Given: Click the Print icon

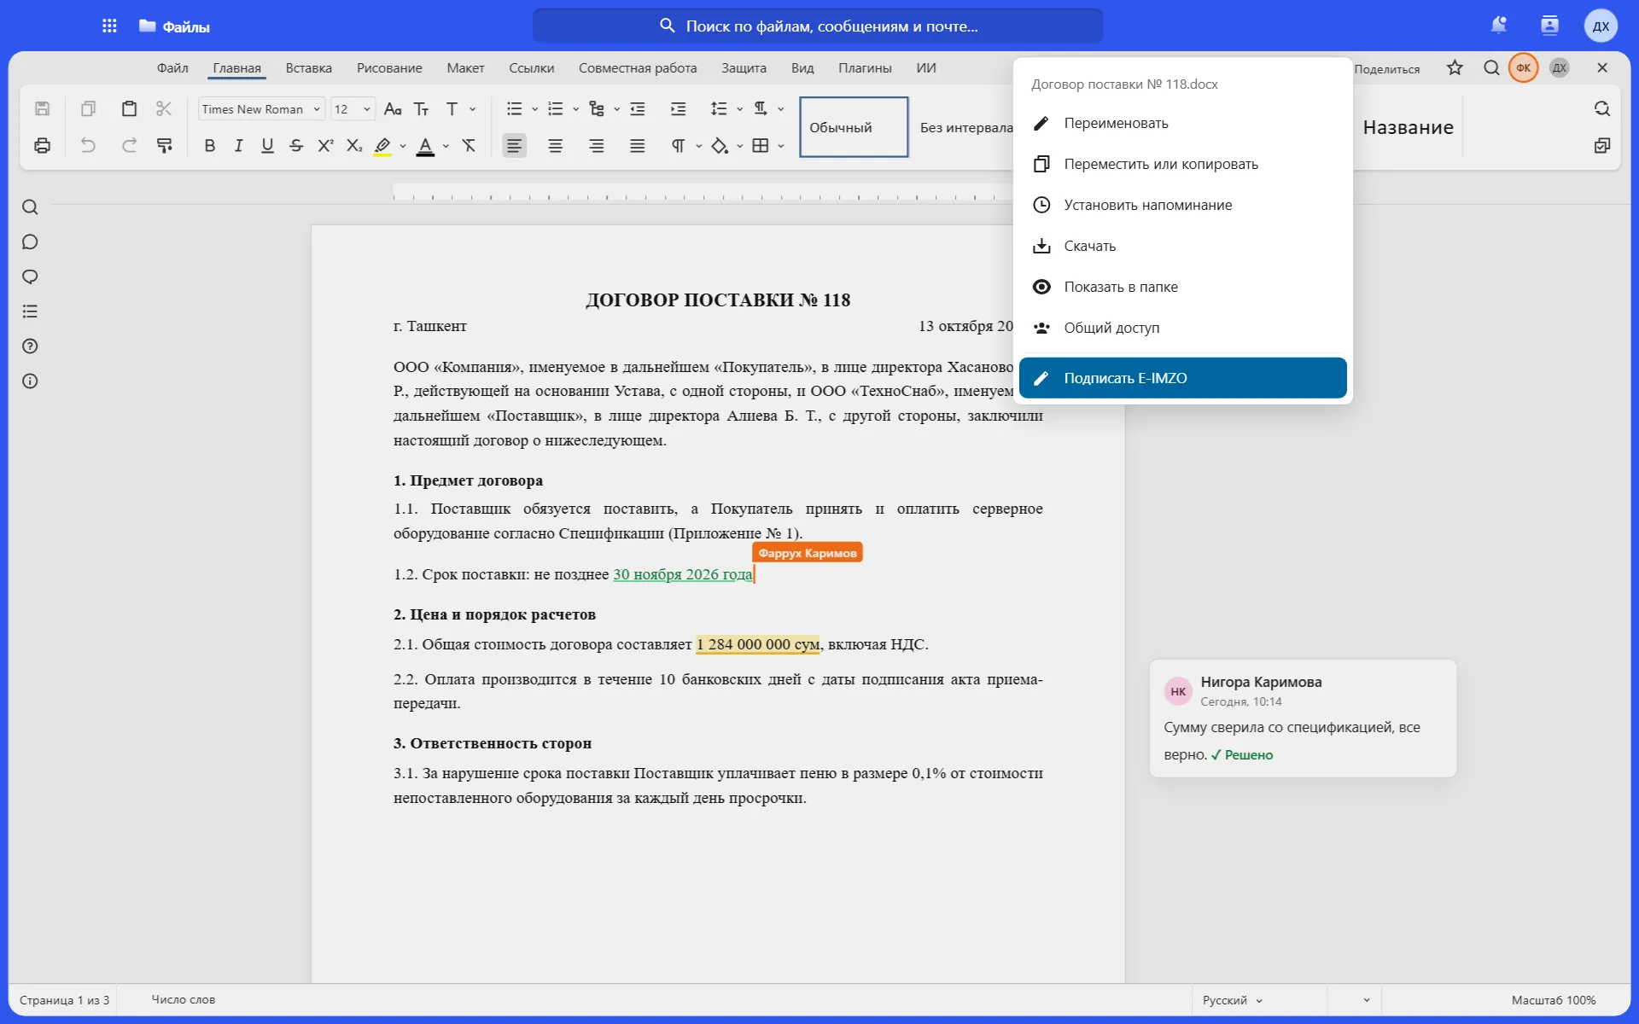Looking at the screenshot, I should tap(42, 146).
